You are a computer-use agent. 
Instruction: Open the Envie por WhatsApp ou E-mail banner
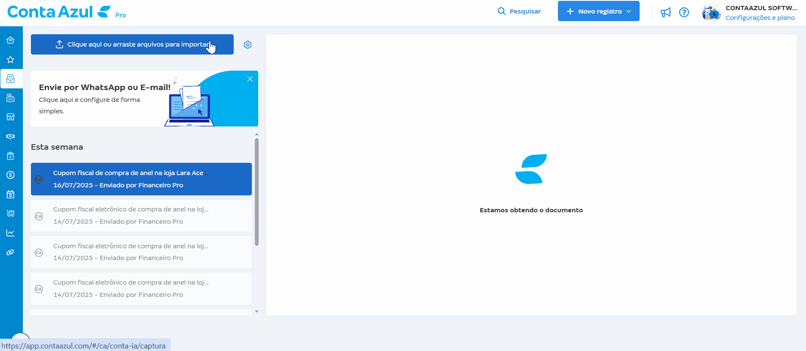[x=144, y=99]
